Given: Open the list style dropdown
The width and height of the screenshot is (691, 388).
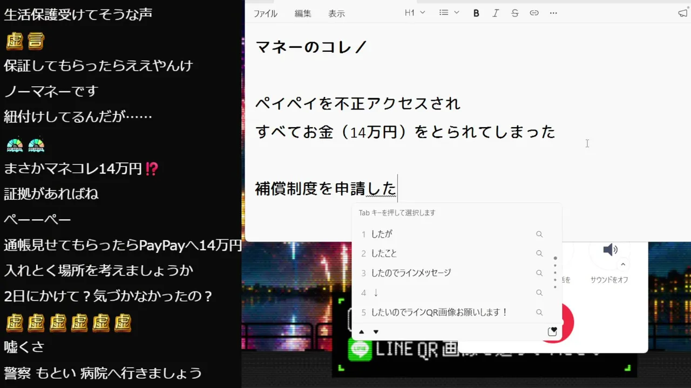Looking at the screenshot, I should 449,13.
